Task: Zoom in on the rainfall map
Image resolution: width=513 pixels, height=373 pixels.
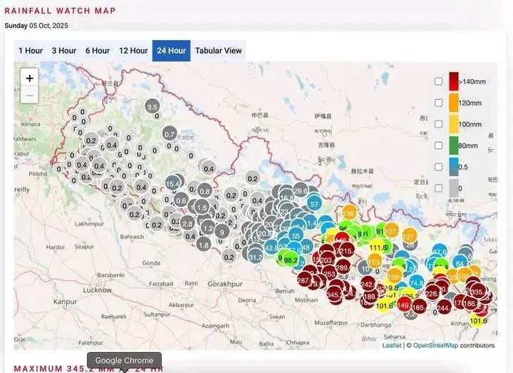Action: click(29, 78)
